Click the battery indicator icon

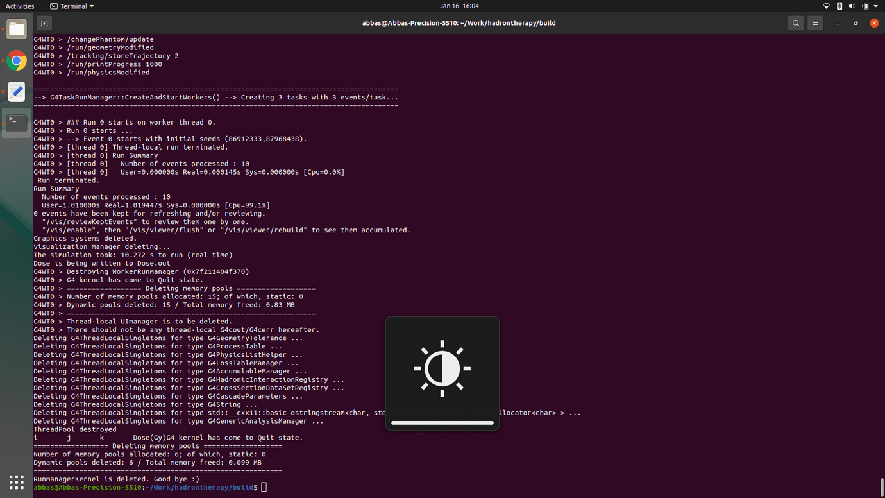click(x=865, y=6)
